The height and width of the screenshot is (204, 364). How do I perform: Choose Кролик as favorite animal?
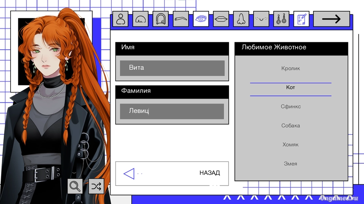[x=291, y=68]
